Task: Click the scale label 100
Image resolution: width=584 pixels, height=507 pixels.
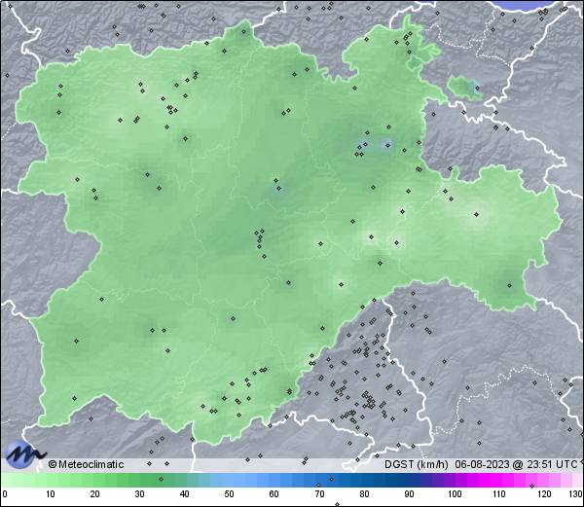Action: click(x=455, y=494)
